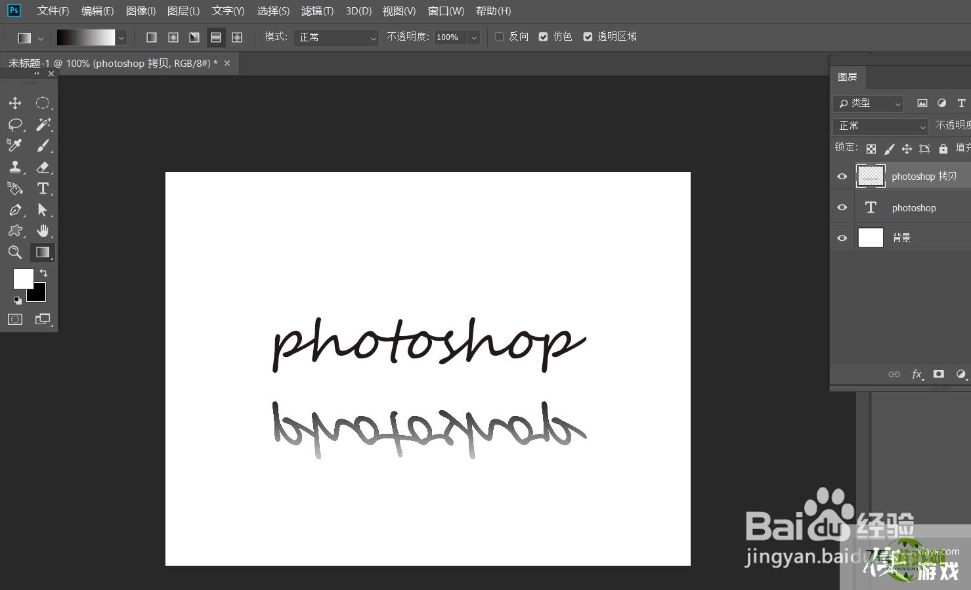The width and height of the screenshot is (971, 590).
Task: Select the Lasso tool
Action: pos(15,124)
